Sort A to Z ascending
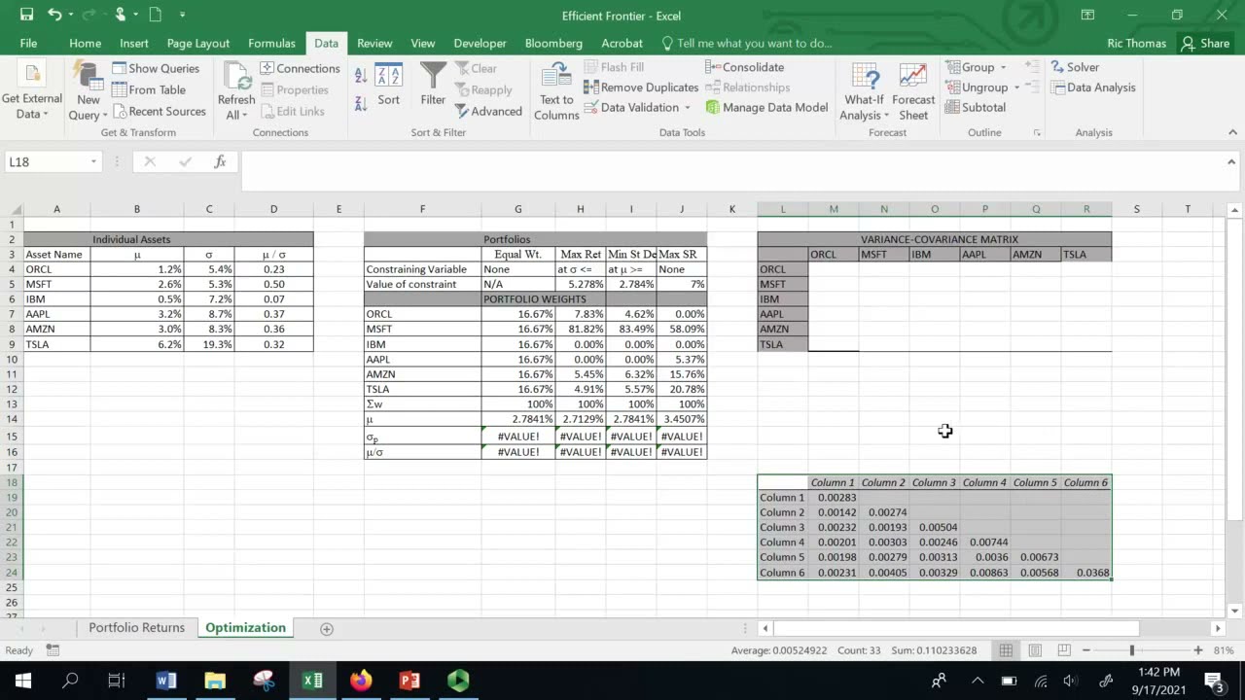Image resolution: width=1245 pixels, height=700 pixels. tap(361, 76)
